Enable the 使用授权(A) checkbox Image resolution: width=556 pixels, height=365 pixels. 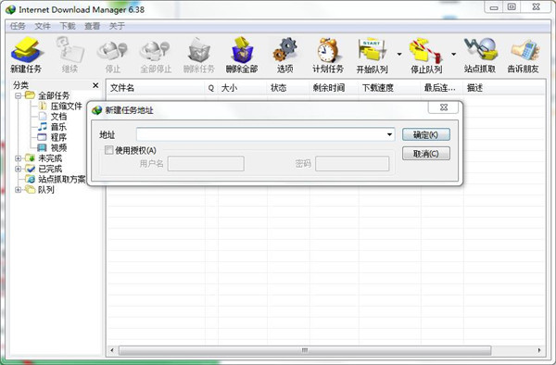tap(108, 150)
